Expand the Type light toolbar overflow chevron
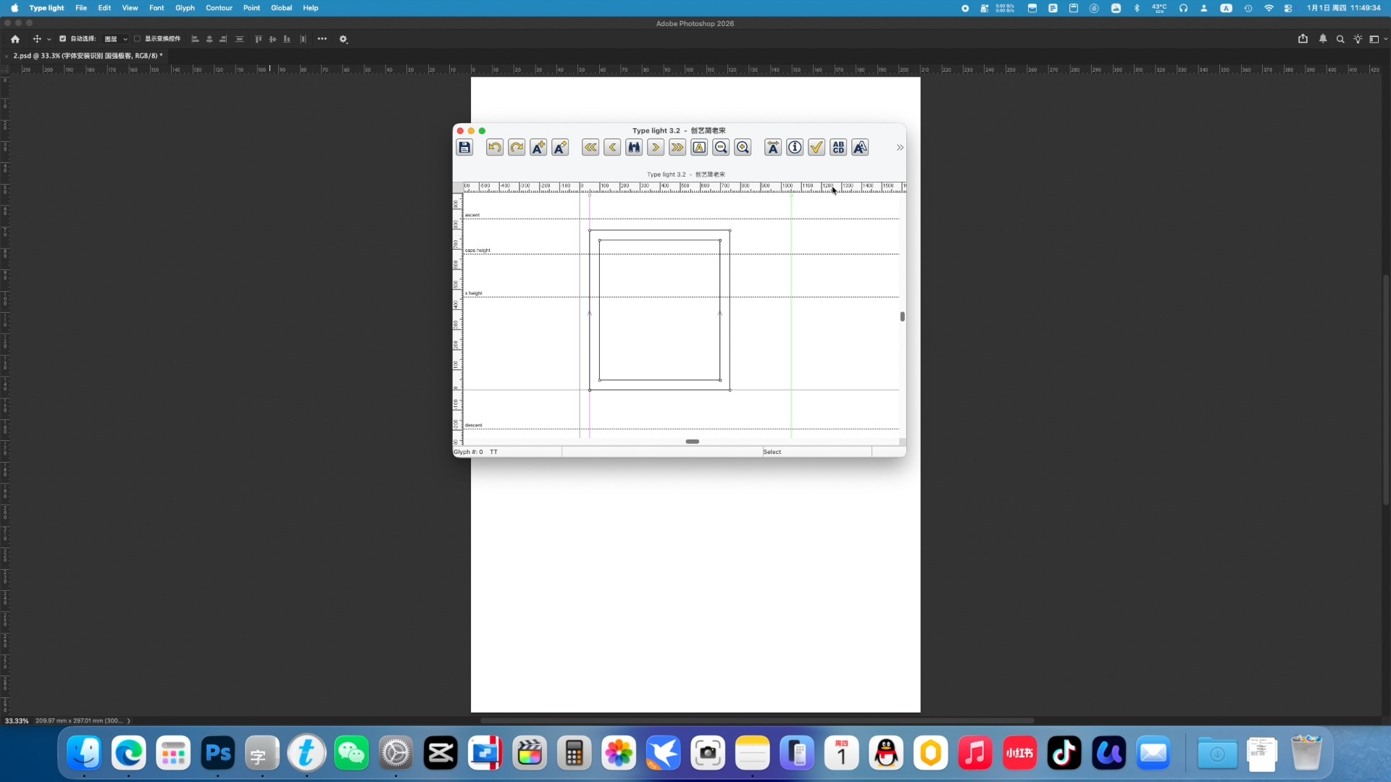Image resolution: width=1391 pixels, height=782 pixels. 900,148
